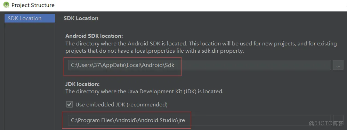Toggle Use embedded JDK checkbox

[70, 104]
